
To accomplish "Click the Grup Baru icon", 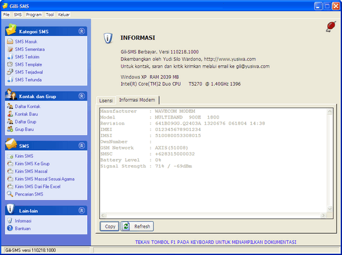I will (x=10, y=129).
